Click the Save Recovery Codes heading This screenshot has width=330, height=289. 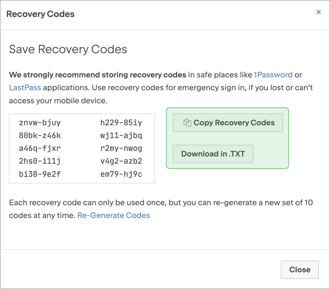(68, 49)
